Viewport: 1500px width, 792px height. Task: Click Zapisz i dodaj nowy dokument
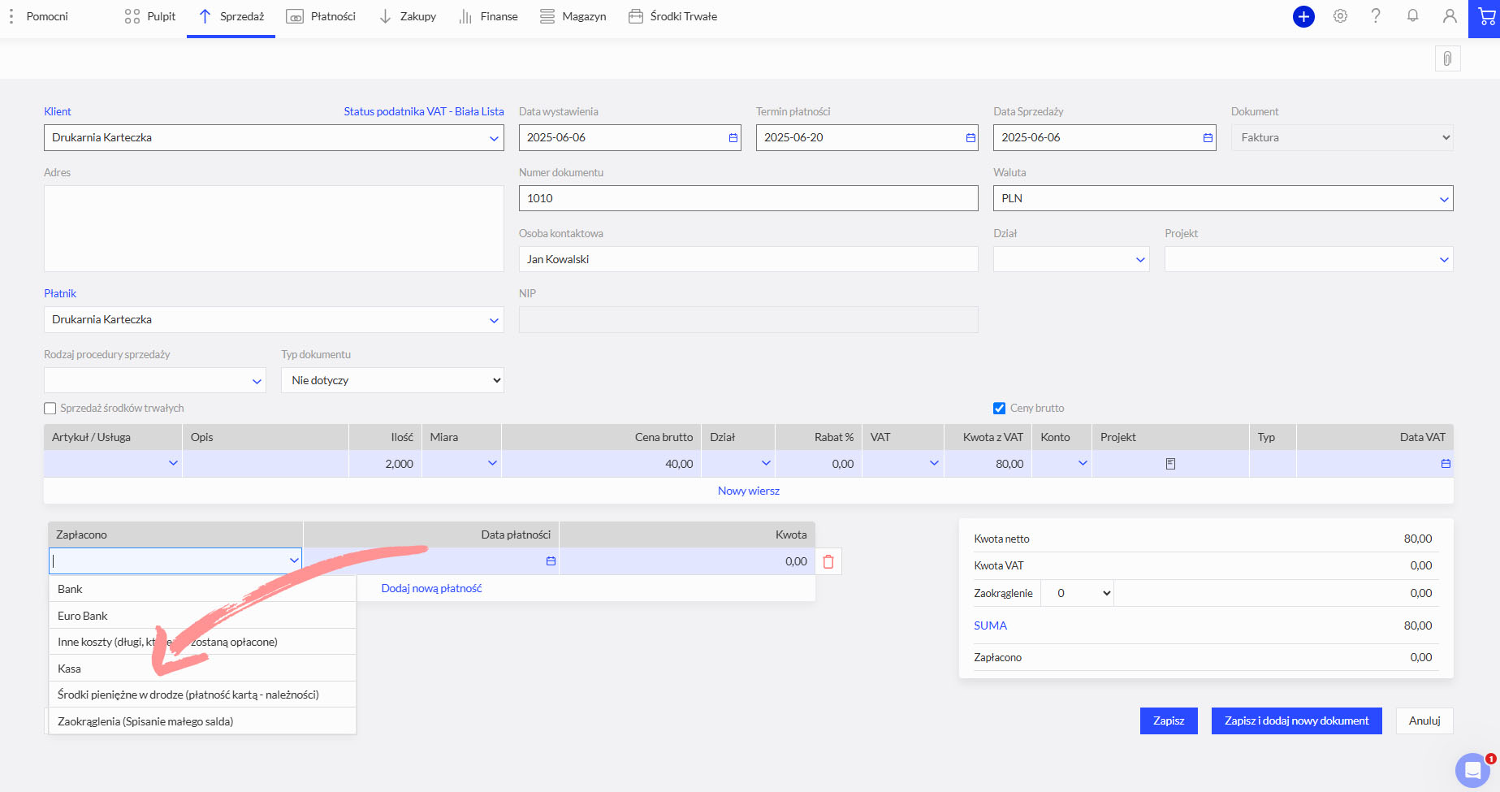pyautogui.click(x=1296, y=721)
